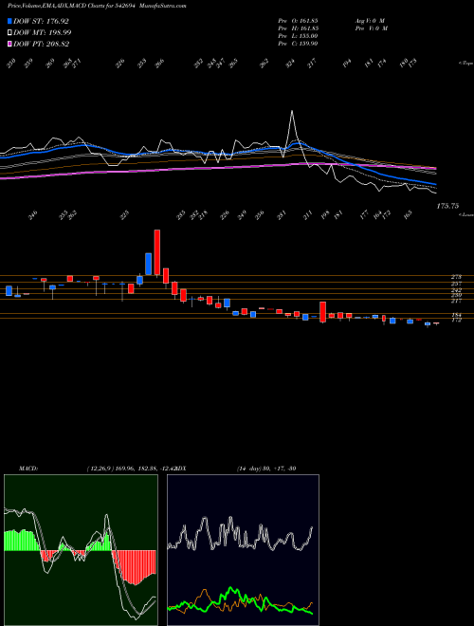Select the 'DOW MT: 198.99' legend text
This screenshot has width=474, height=626.
point(43,32)
